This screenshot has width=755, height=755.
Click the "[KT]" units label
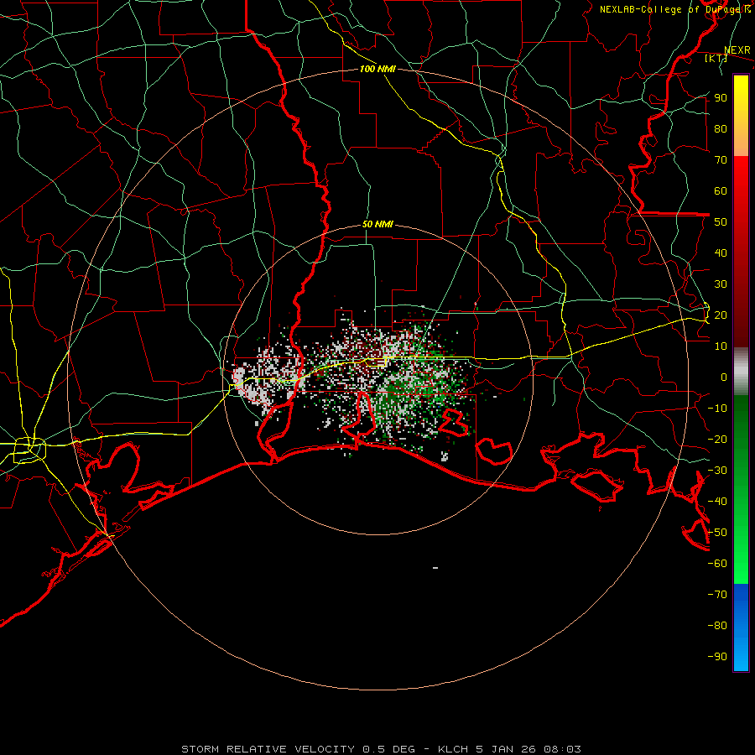(716, 58)
